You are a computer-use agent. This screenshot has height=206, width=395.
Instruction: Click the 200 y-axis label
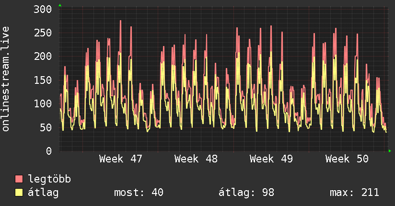click(43, 56)
